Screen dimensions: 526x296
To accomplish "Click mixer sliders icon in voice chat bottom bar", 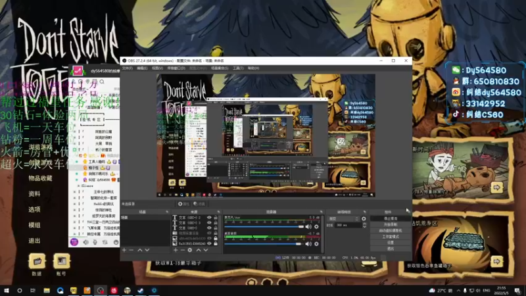I will pos(105,242).
